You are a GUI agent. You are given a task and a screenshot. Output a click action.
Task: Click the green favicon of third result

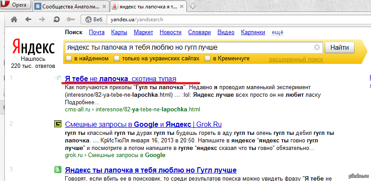point(58,169)
